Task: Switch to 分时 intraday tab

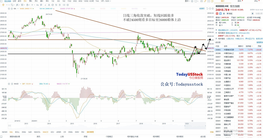Action: [14, 1]
